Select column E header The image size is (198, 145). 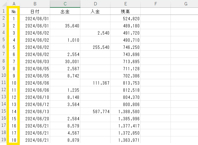click(x=125, y=4)
